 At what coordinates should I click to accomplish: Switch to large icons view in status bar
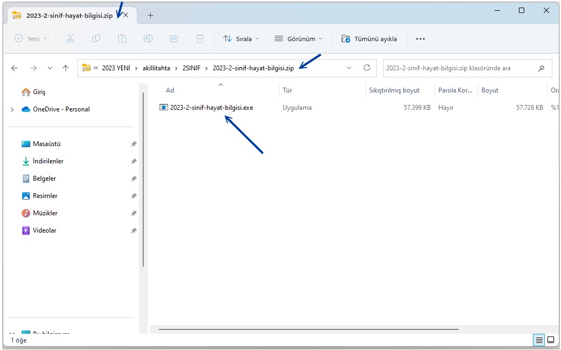tap(551, 340)
